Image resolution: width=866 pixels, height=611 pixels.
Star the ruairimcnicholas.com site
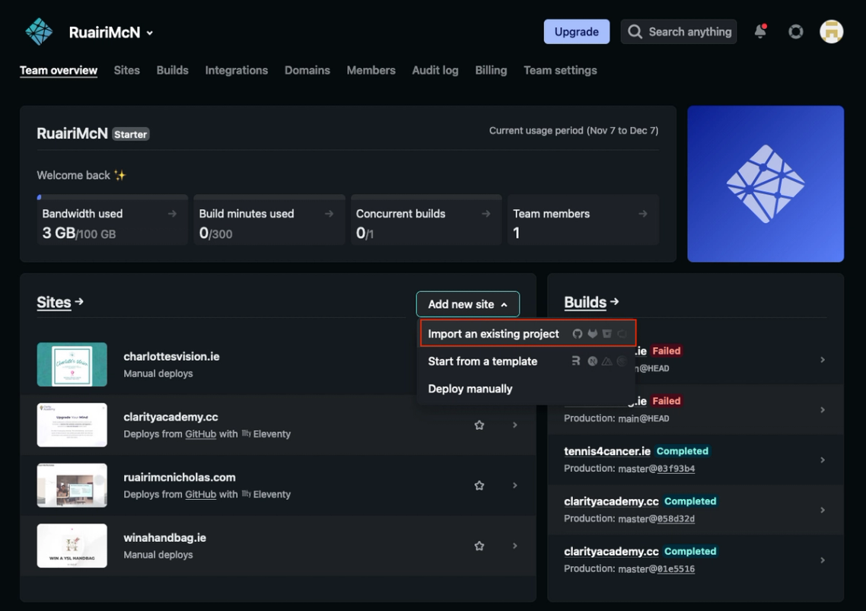click(479, 485)
